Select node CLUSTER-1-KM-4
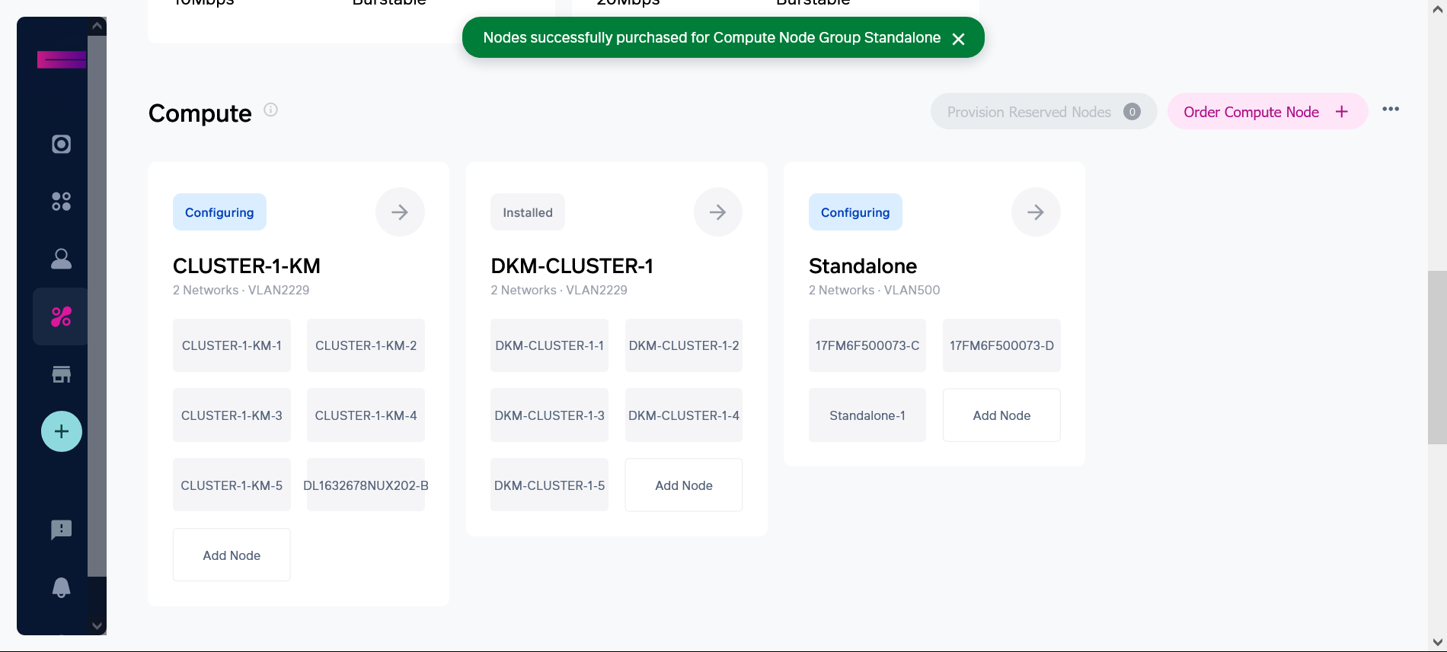This screenshot has height=652, width=1447. coord(366,415)
